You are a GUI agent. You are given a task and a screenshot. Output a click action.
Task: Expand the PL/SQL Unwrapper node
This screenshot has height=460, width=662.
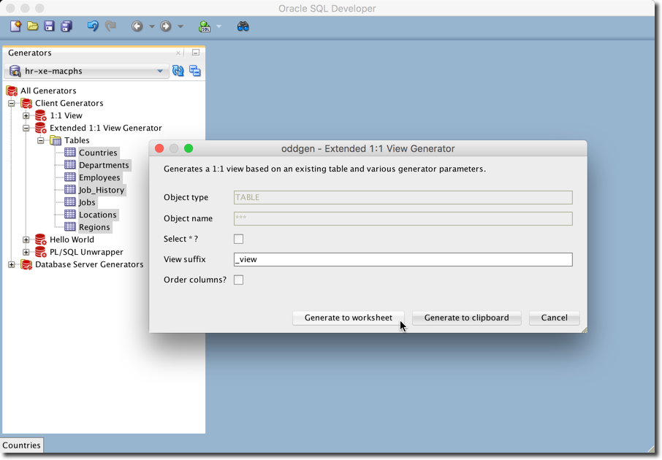pos(26,252)
